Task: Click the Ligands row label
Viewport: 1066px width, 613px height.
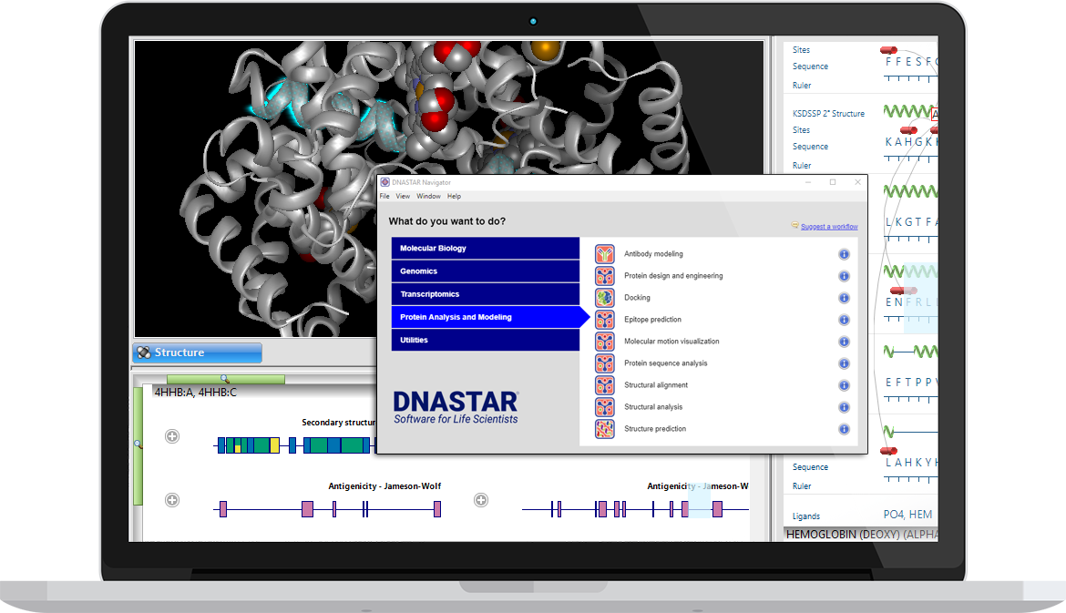Action: coord(806,516)
